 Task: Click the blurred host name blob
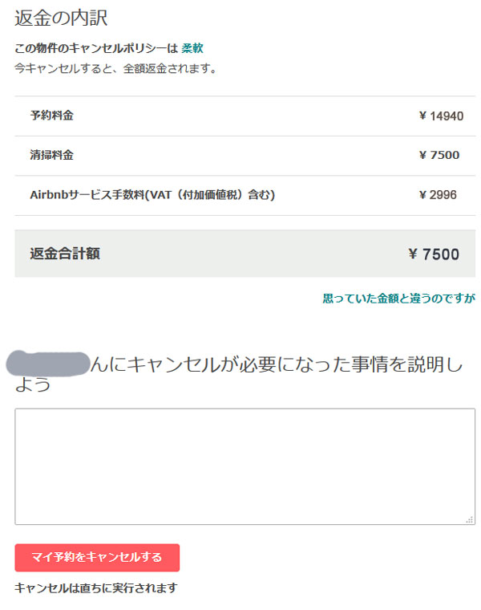(x=49, y=364)
